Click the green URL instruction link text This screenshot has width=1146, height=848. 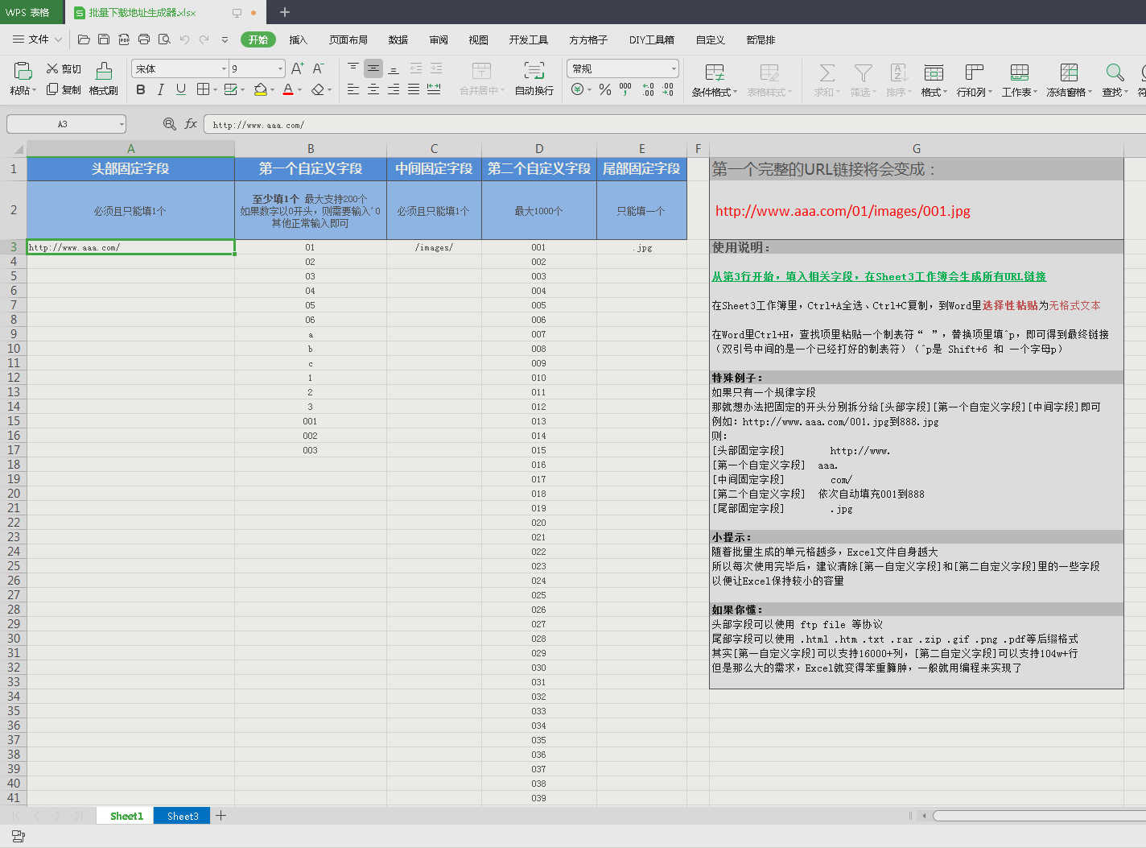(879, 276)
